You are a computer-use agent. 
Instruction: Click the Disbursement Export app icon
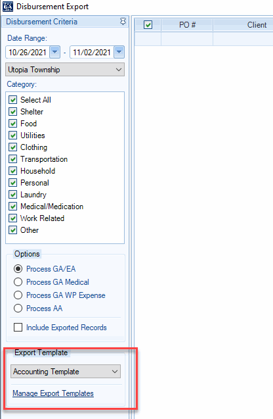point(7,7)
